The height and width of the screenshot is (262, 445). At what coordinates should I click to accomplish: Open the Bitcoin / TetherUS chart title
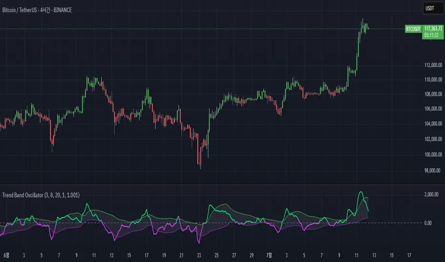[x=37, y=10]
